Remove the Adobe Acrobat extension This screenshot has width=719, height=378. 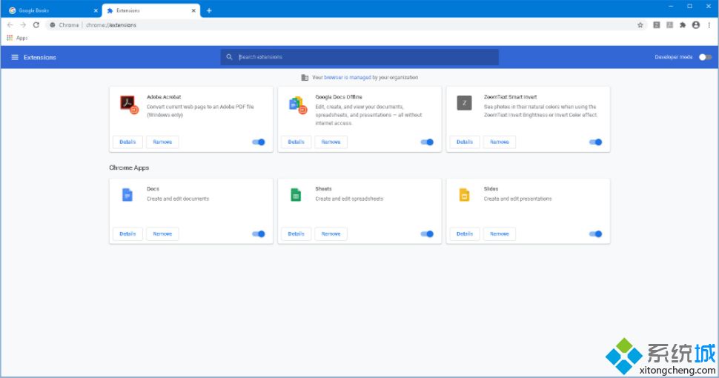pos(162,142)
